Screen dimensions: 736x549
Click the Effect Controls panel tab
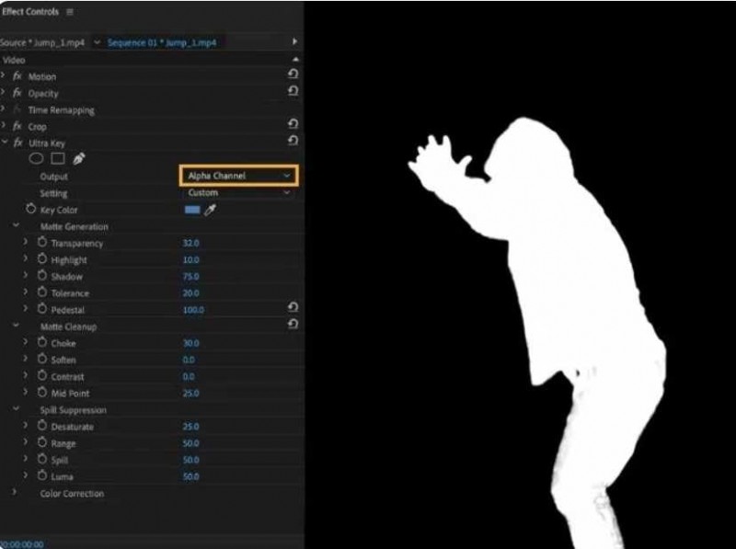click(x=32, y=12)
